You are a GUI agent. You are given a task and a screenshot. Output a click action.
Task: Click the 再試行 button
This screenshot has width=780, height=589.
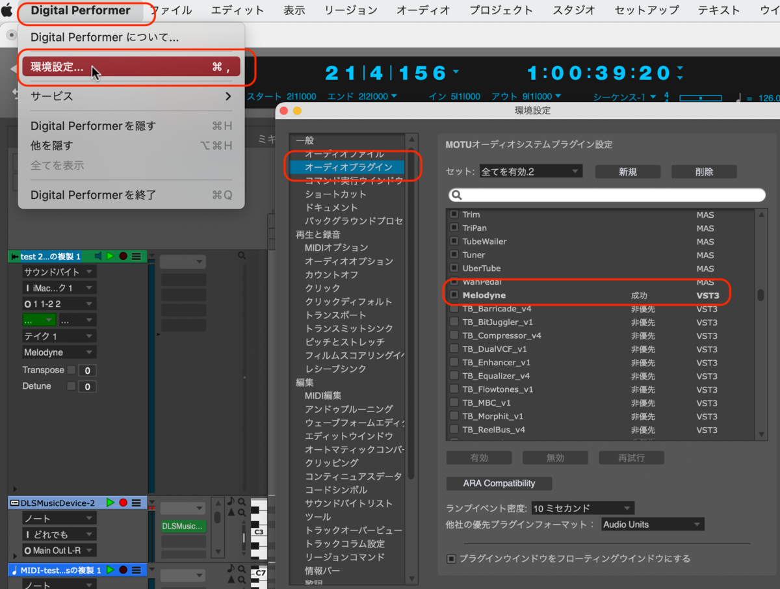coord(631,458)
